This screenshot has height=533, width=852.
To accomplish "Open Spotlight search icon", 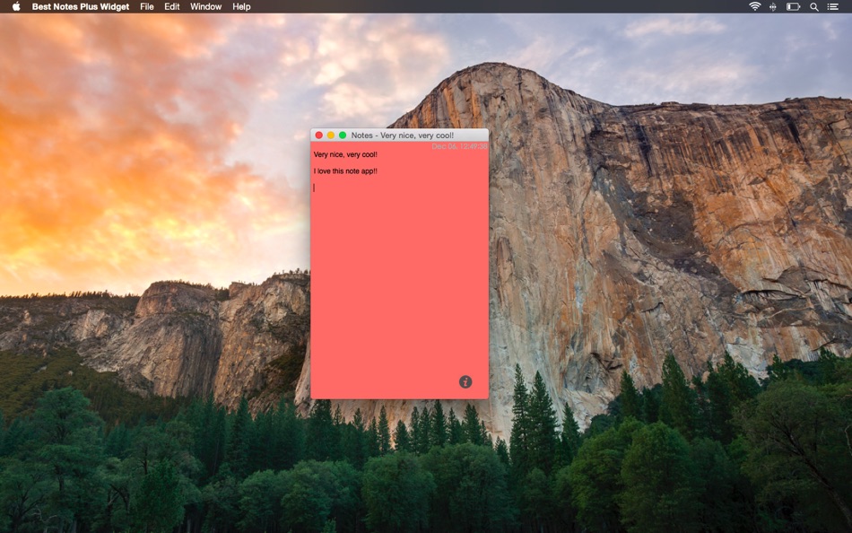I will point(814,6).
